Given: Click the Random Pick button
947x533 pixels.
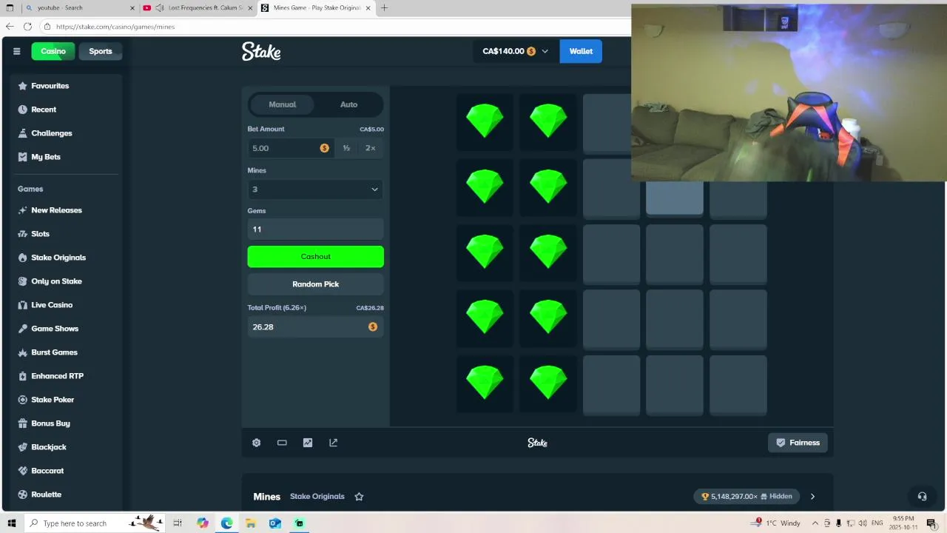Looking at the screenshot, I should pyautogui.click(x=315, y=284).
